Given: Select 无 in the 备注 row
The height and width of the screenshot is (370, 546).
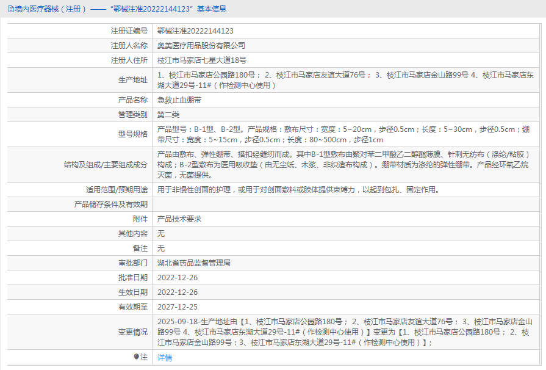Looking at the screenshot, I should click(161, 248).
